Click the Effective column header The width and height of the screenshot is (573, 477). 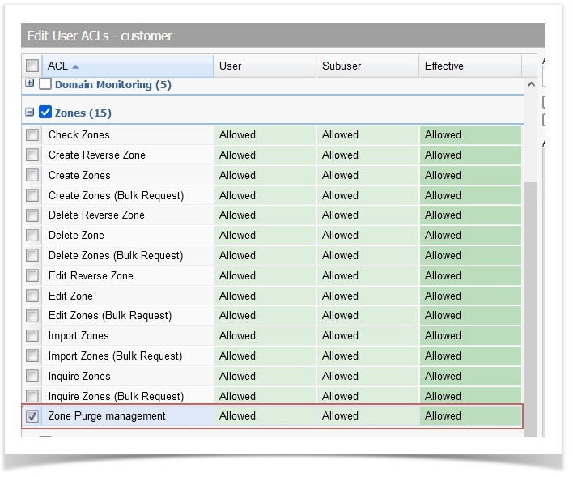(470, 66)
